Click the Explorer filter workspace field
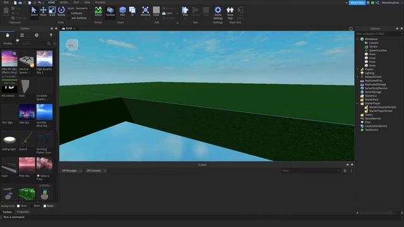Screen dimensions: 404x227 (379, 33)
